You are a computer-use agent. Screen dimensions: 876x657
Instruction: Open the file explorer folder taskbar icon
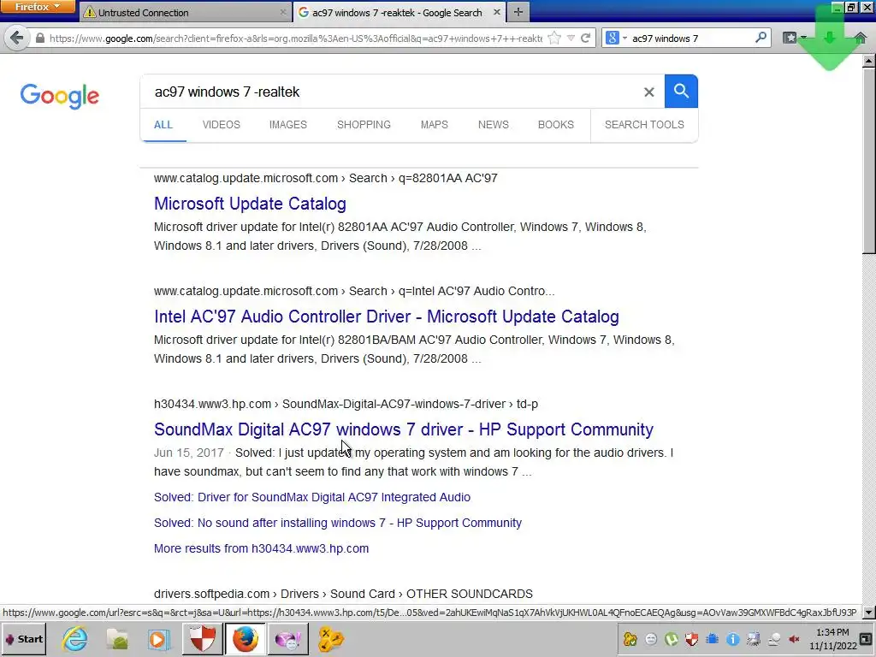point(116,638)
